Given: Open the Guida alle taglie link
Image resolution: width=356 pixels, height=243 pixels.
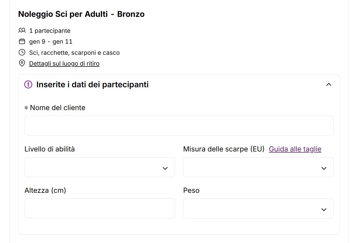Looking at the screenshot, I should coord(295,149).
